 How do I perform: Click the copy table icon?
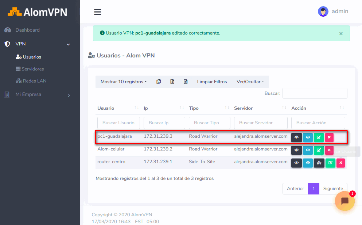(x=159, y=82)
